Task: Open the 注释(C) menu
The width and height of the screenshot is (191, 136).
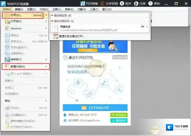Action: tap(57, 9)
